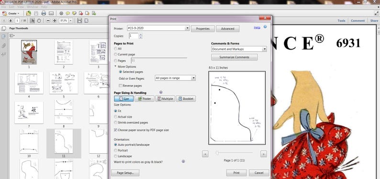Click the Copies spinner arrows

pos(141,36)
